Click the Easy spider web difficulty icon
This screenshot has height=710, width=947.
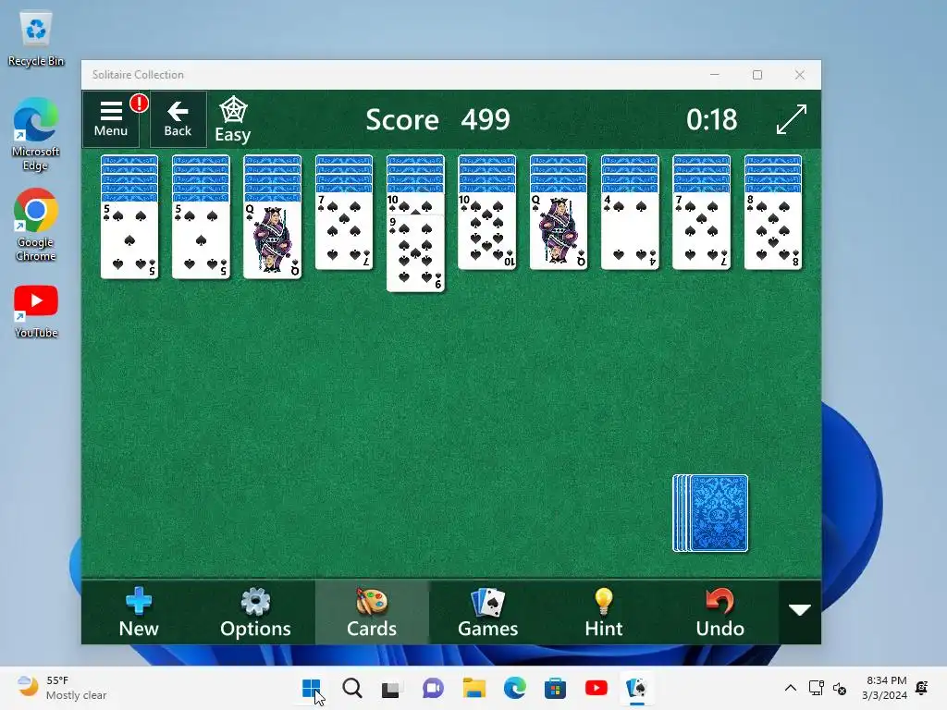tap(233, 119)
